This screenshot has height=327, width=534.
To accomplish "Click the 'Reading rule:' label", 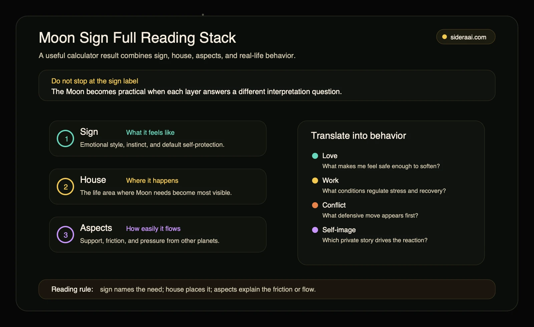I will 72,289.
